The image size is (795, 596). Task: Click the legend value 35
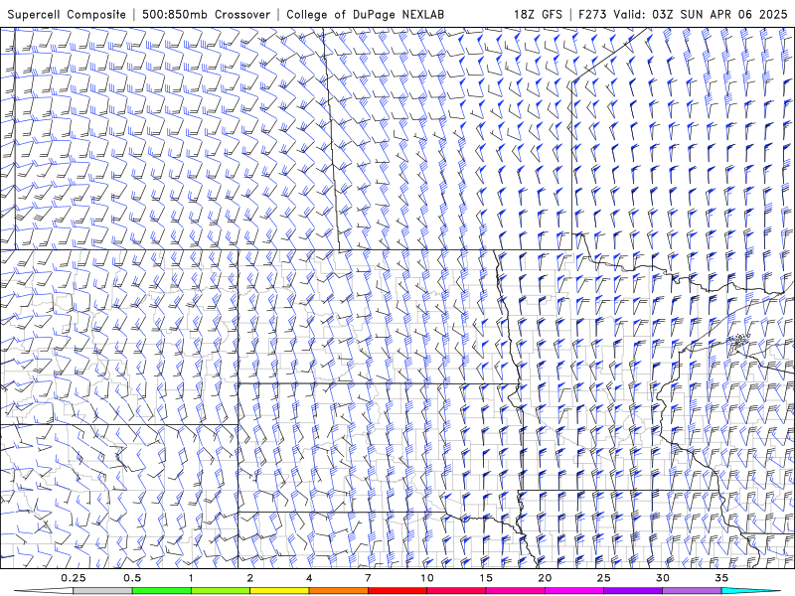(721, 578)
